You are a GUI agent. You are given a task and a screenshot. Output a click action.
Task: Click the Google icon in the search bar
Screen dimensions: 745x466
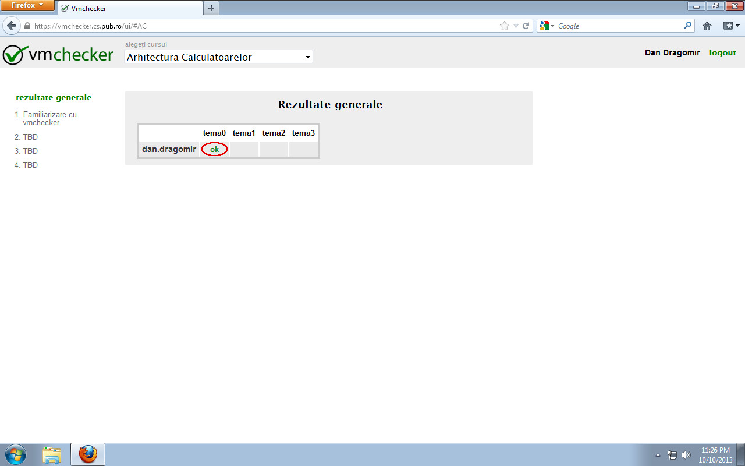543,26
